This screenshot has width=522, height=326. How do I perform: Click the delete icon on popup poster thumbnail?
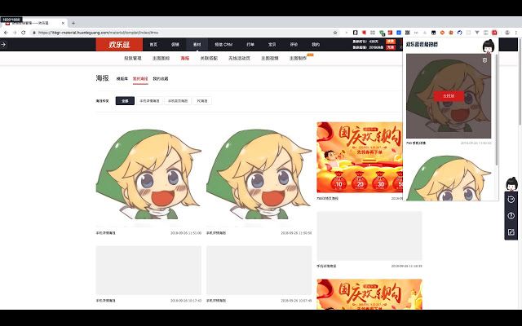tap(485, 60)
